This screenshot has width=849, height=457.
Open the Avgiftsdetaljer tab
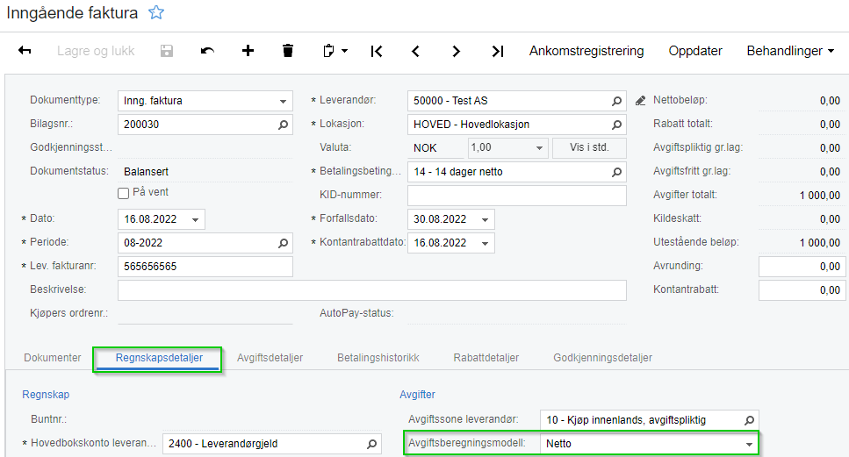270,358
